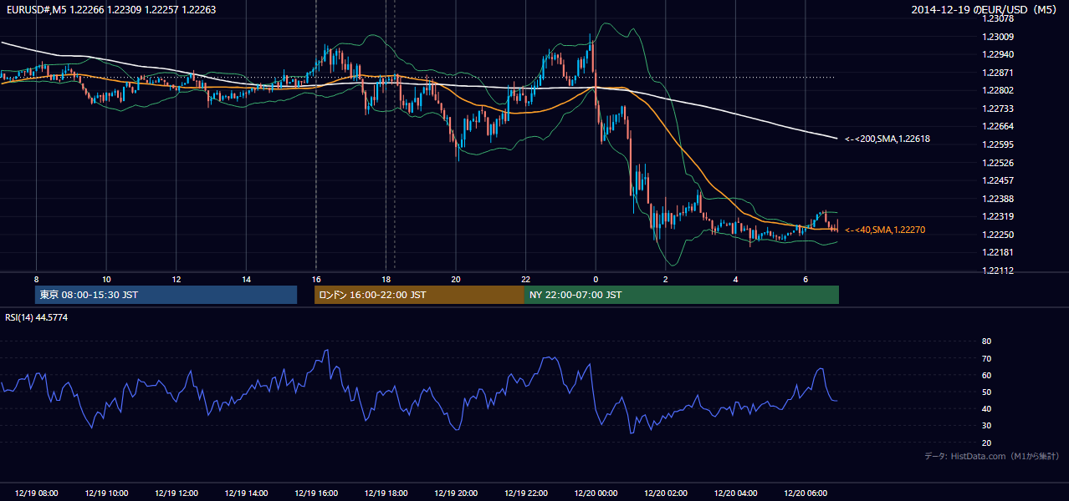Image resolution: width=1069 pixels, height=501 pixels.
Task: Click price axis value 1.22250
Action: point(998,235)
